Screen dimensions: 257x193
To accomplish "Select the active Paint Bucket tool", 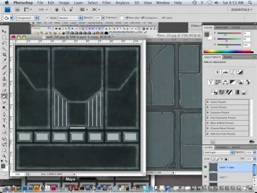I will [x=4, y=96].
